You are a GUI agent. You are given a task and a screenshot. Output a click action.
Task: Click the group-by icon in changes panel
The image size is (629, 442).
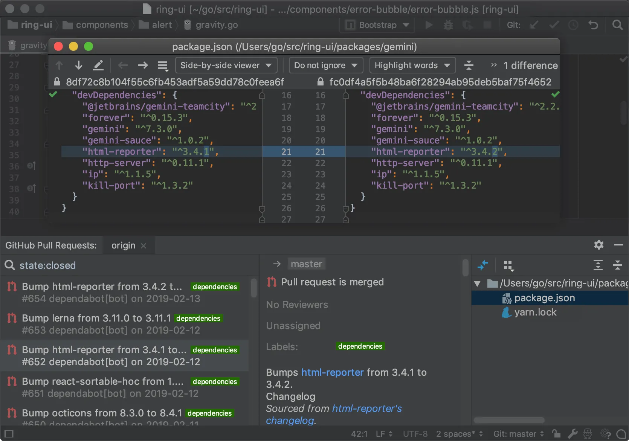coord(508,266)
